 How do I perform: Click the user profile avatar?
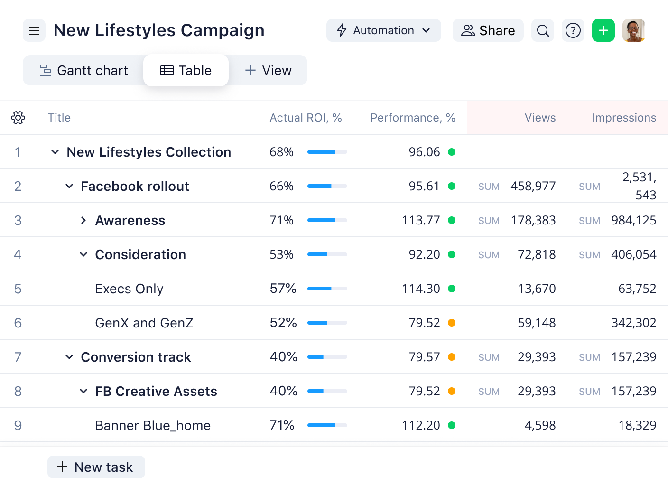coord(634,31)
